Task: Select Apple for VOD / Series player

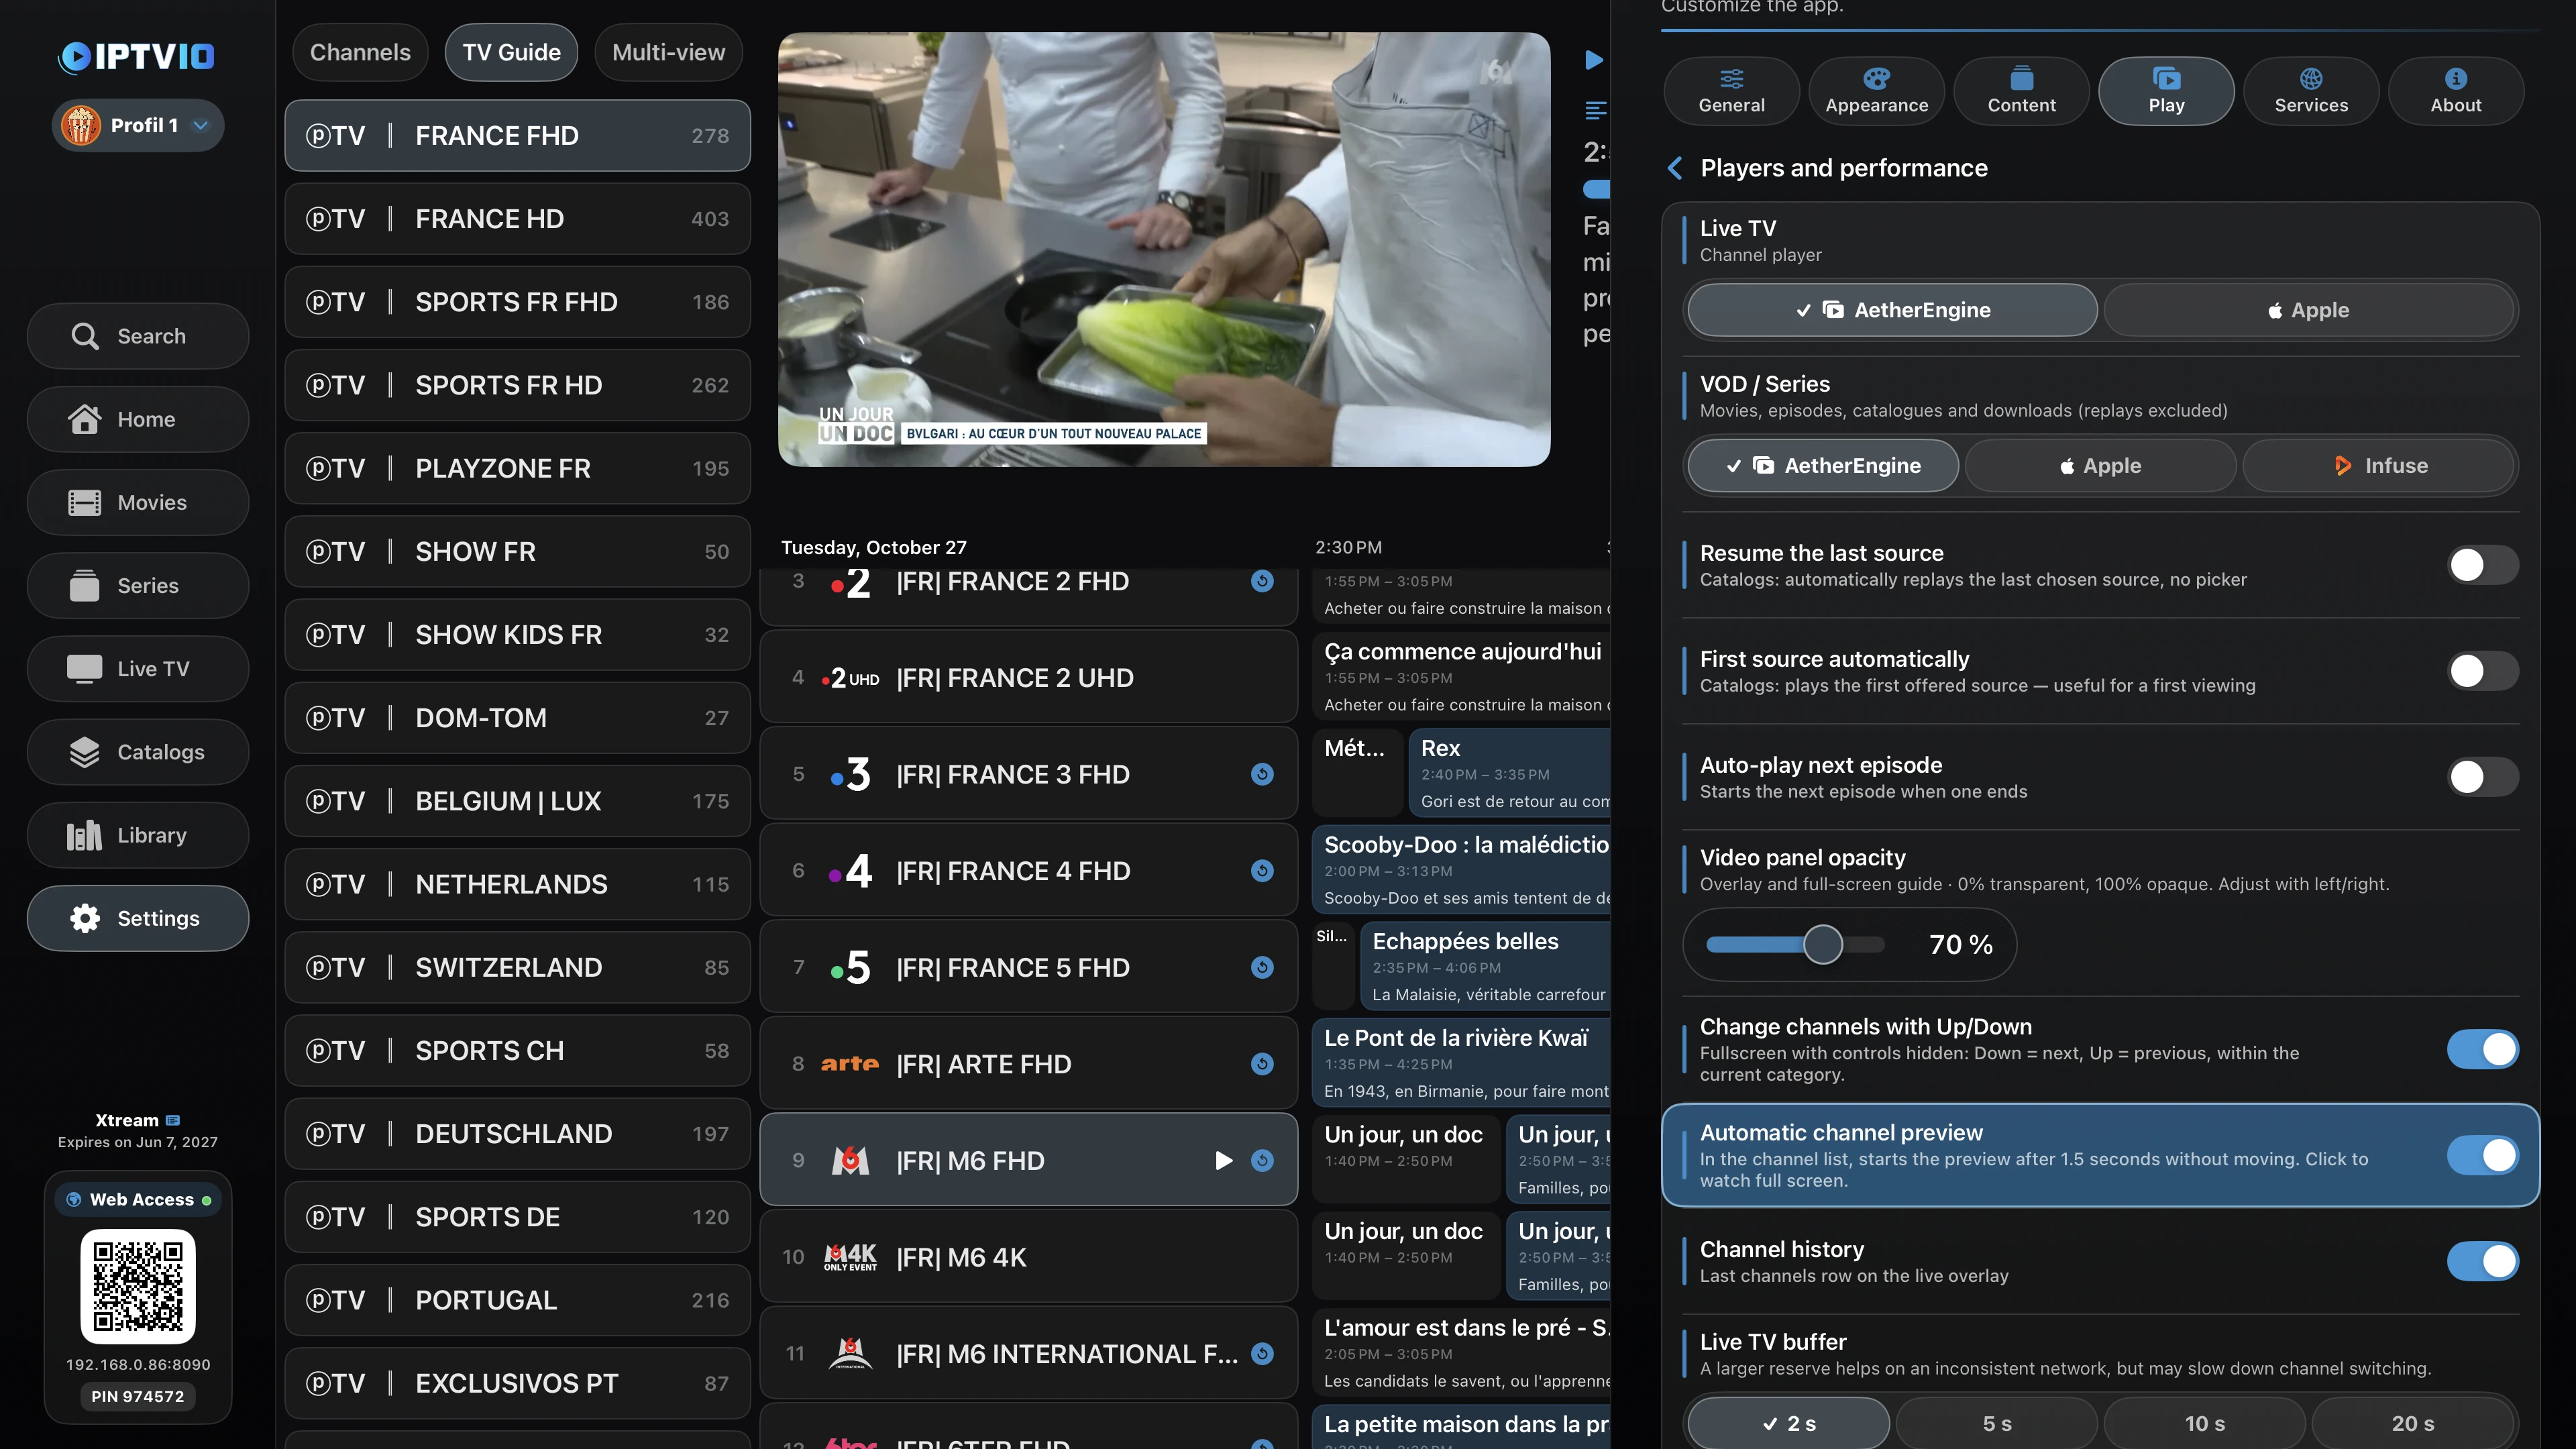Action: (2100, 466)
